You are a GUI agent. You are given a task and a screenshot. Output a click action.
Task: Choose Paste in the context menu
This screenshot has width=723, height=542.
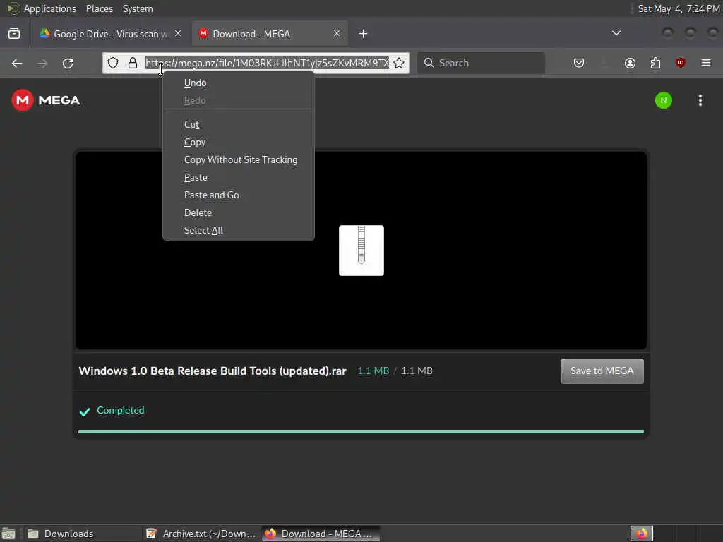pyautogui.click(x=239, y=177)
